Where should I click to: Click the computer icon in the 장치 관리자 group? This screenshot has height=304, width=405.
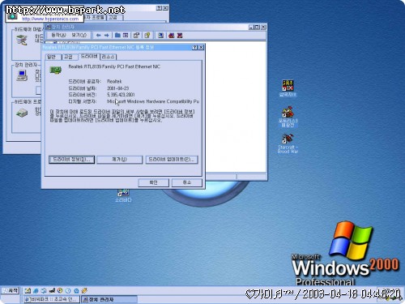click(22, 75)
